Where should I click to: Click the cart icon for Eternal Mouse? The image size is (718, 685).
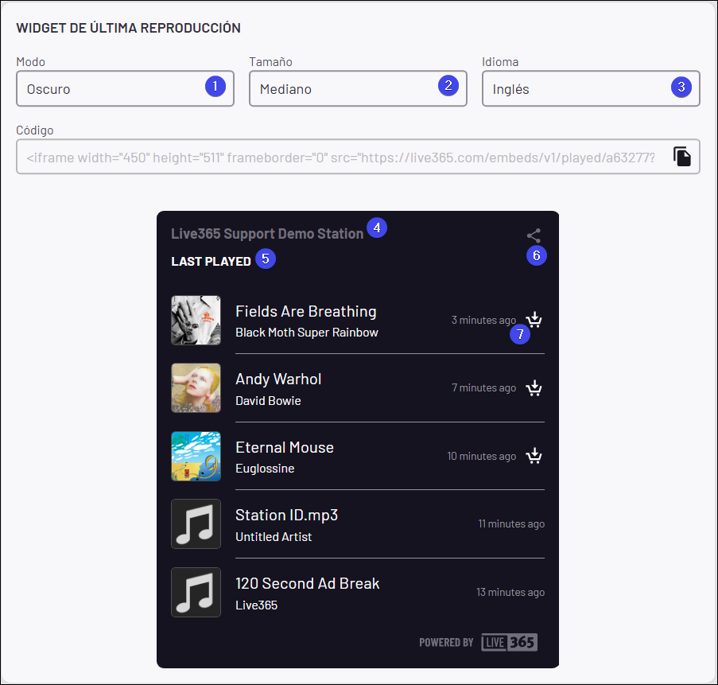[x=534, y=456]
